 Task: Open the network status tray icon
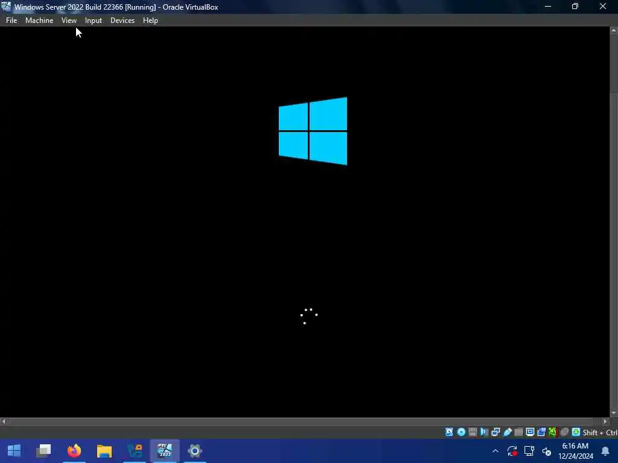pyautogui.click(x=529, y=451)
